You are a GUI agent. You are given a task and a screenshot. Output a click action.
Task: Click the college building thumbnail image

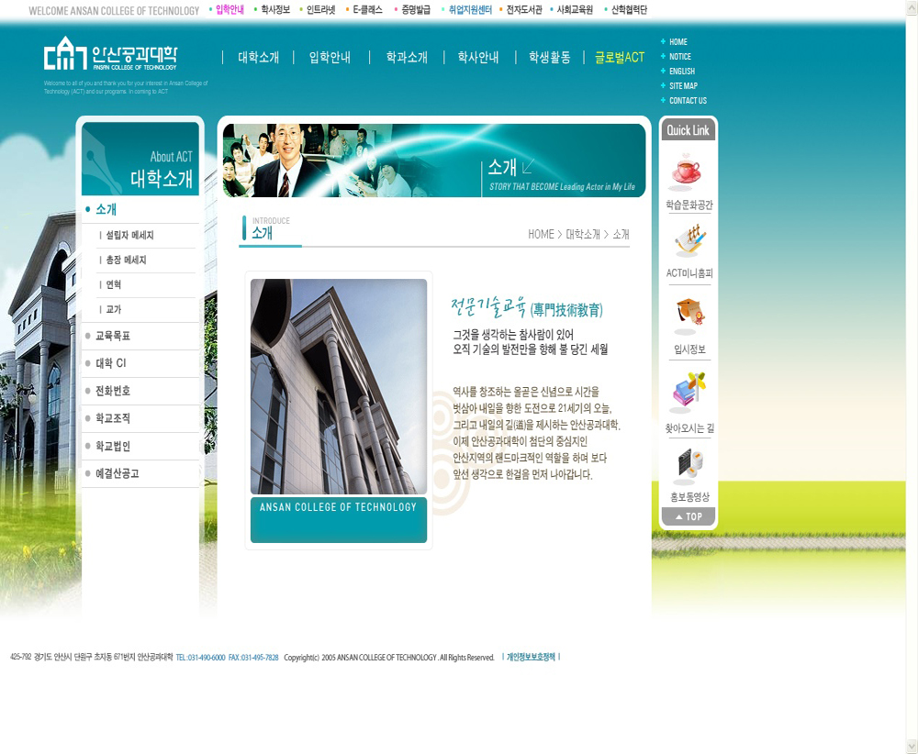338,386
